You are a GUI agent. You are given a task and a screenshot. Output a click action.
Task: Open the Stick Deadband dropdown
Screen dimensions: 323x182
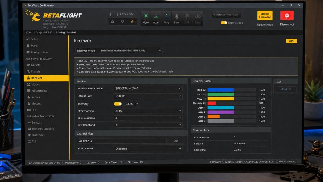[148, 118]
